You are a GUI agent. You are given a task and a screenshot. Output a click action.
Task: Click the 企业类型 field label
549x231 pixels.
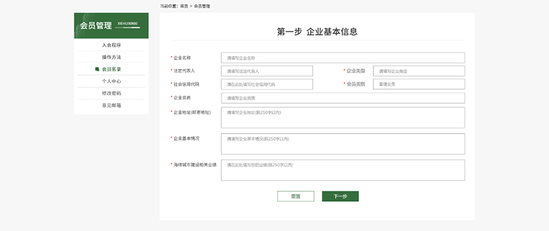pos(356,71)
